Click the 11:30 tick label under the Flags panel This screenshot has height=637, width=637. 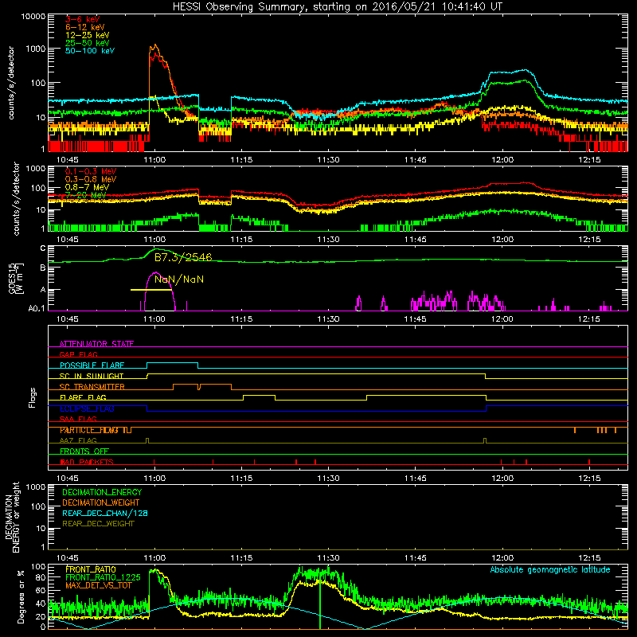pos(328,479)
